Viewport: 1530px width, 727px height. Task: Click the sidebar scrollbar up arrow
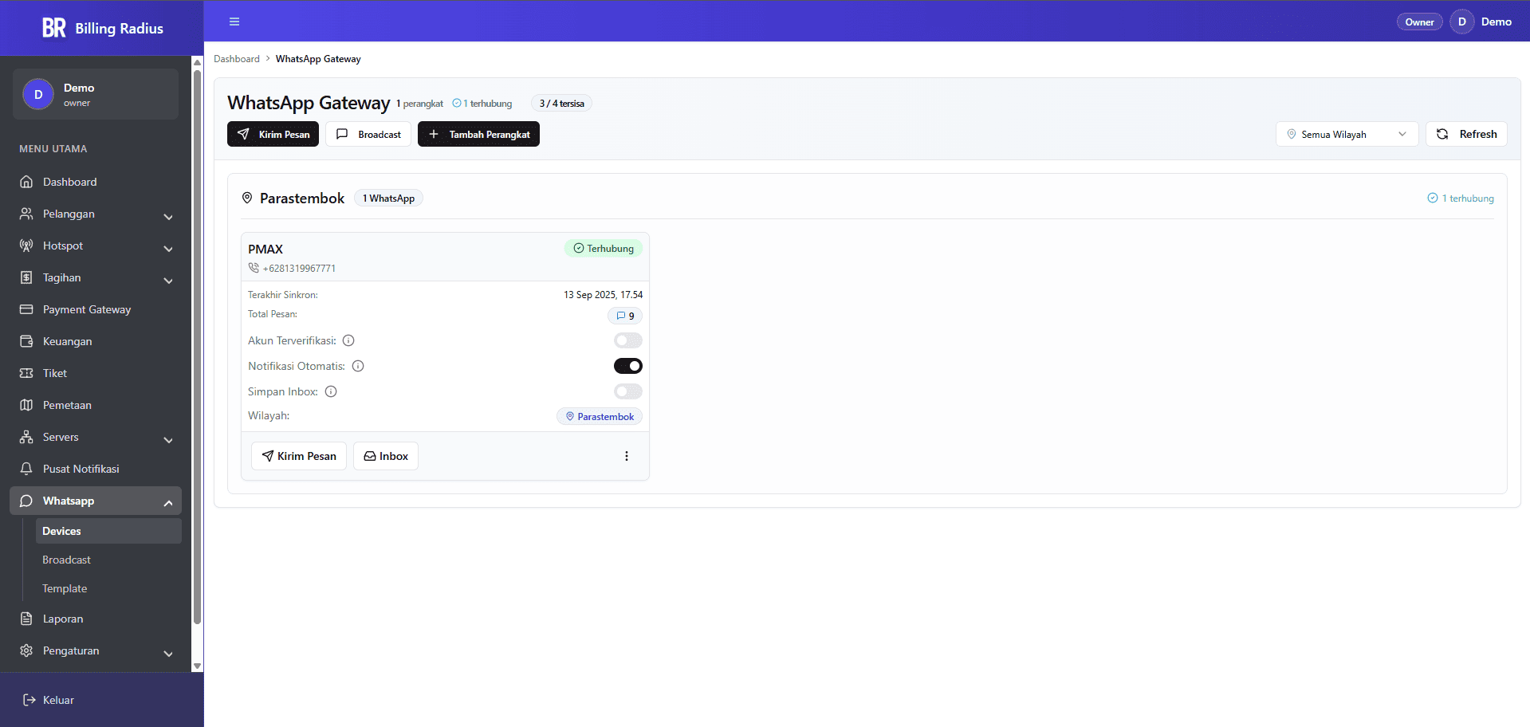point(197,62)
